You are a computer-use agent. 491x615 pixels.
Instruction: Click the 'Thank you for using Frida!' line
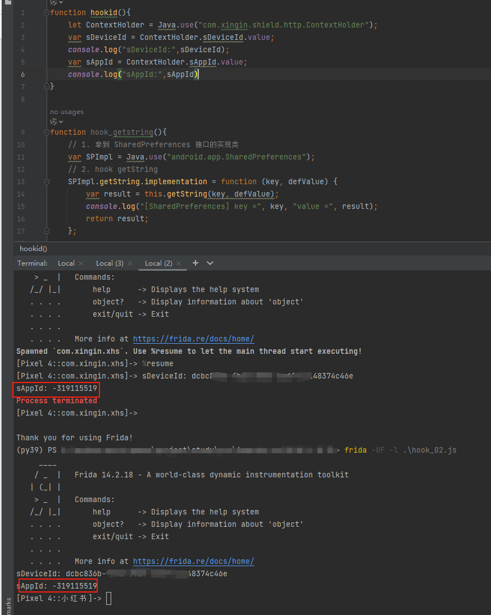(75, 438)
